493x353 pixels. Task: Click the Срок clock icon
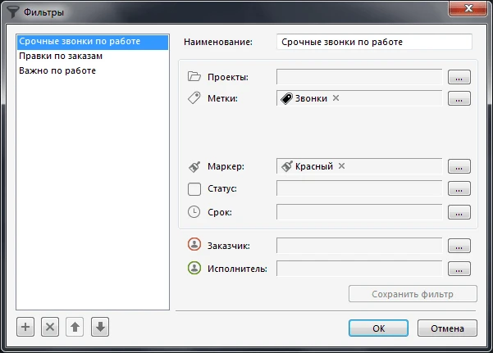click(194, 212)
